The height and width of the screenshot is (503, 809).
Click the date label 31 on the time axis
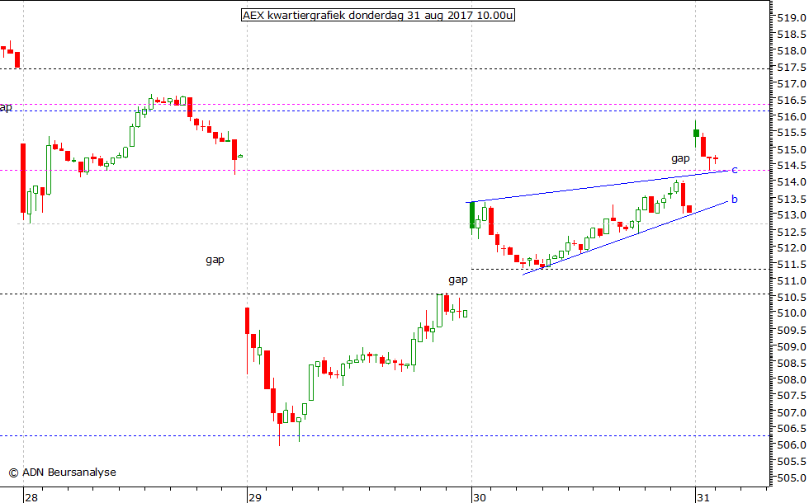(x=703, y=497)
